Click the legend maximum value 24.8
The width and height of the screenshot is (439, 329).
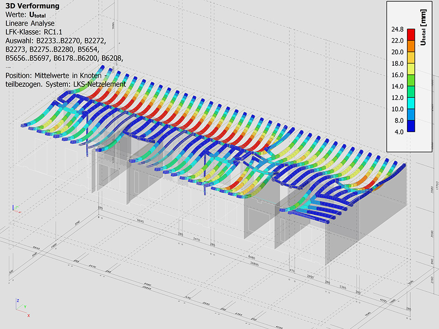(x=397, y=29)
